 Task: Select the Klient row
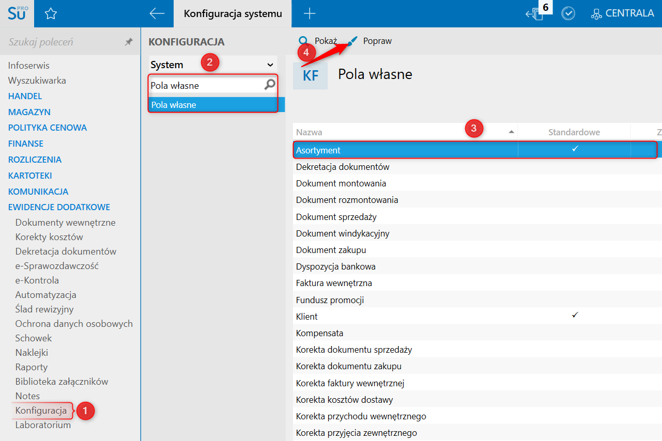tap(477, 317)
